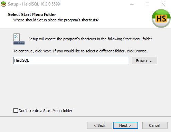Click the large green HS logo
171x132 pixels.
pyautogui.click(x=161, y=18)
